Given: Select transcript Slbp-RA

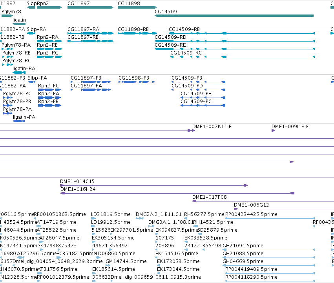Looking at the screenshot, I should click(37, 29).
